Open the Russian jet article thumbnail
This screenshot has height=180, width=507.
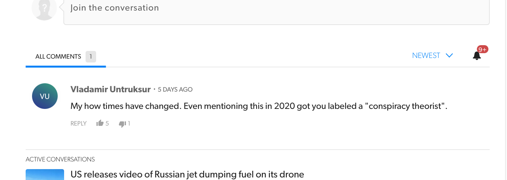tap(45, 175)
